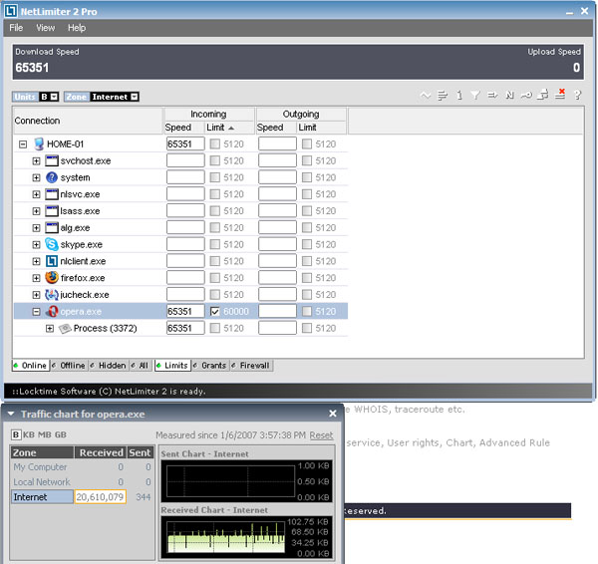Enable HOME-01 incoming limit checkbox

coord(215,144)
